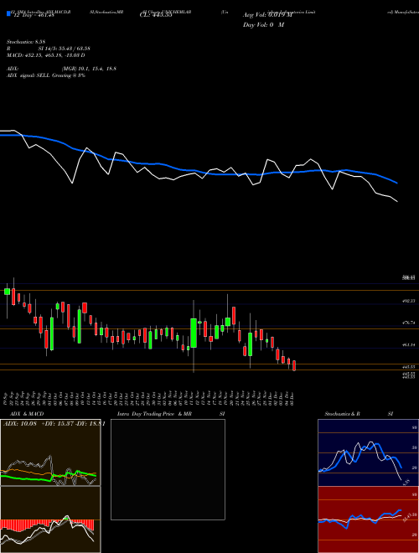Click the empty Intra Day price chart box
The width and height of the screenshot is (419, 553).
168,469
